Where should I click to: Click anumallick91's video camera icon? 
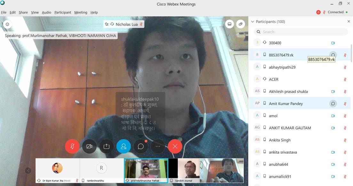coord(333,176)
